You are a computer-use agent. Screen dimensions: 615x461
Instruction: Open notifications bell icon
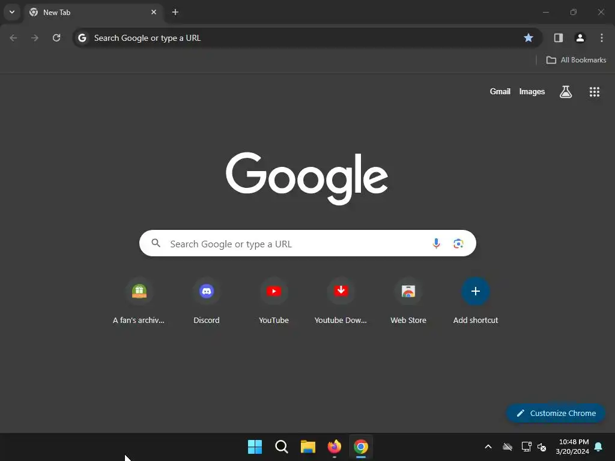[599, 447]
